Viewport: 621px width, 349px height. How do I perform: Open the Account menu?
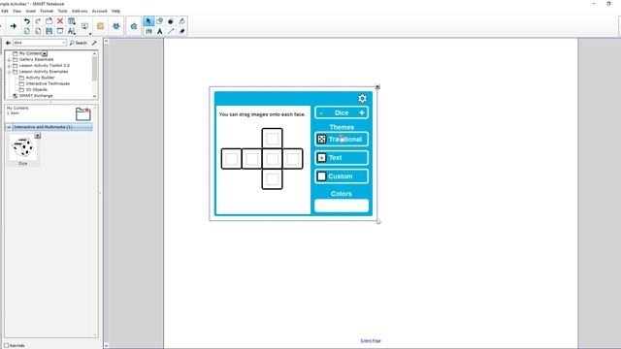coord(99,11)
